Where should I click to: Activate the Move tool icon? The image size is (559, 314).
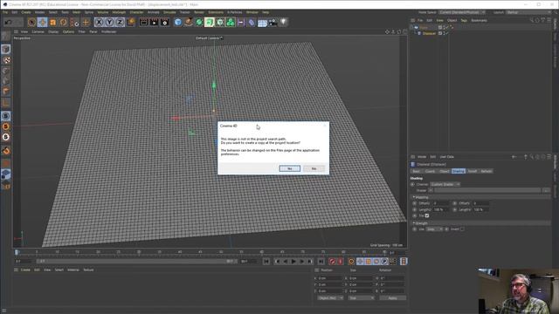tap(43, 23)
